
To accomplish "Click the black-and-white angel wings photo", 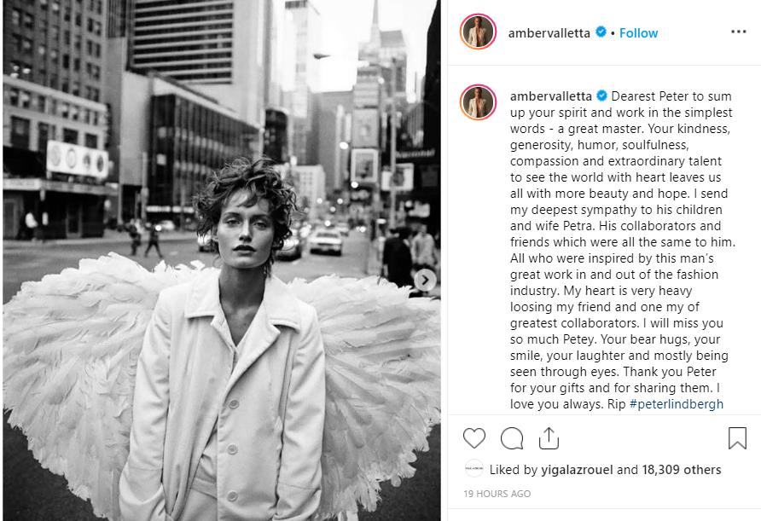I will 222,261.
